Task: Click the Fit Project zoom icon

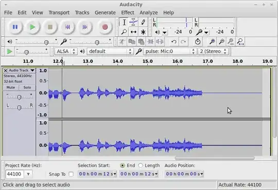Action: tap(240, 42)
